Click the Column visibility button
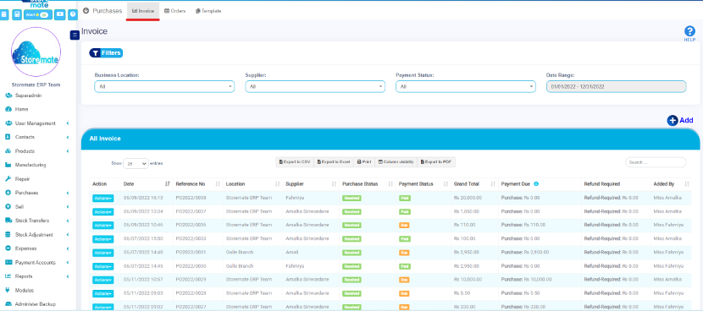The height and width of the screenshot is (311, 703). (x=396, y=162)
